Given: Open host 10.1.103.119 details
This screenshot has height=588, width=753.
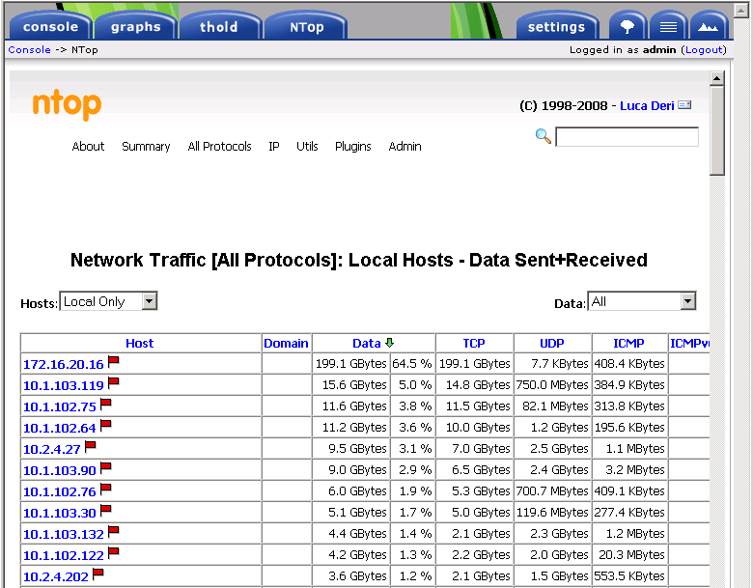Looking at the screenshot, I should [x=64, y=385].
